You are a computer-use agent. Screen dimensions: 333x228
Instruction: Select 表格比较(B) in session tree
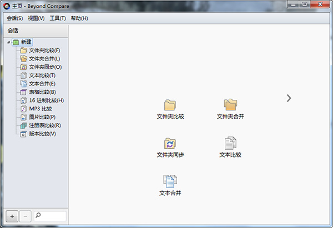click(43, 92)
